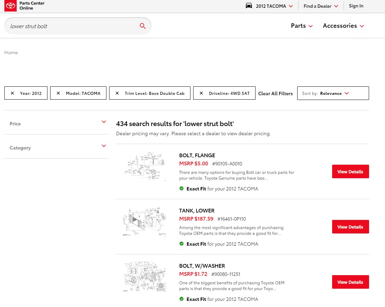Click the Toyota logo icon
Screen dimensions: 385x307
(x=10, y=6)
